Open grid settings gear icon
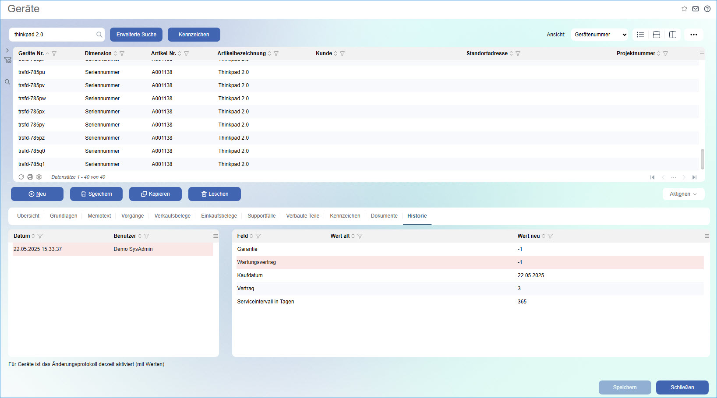717x398 pixels. coord(39,177)
